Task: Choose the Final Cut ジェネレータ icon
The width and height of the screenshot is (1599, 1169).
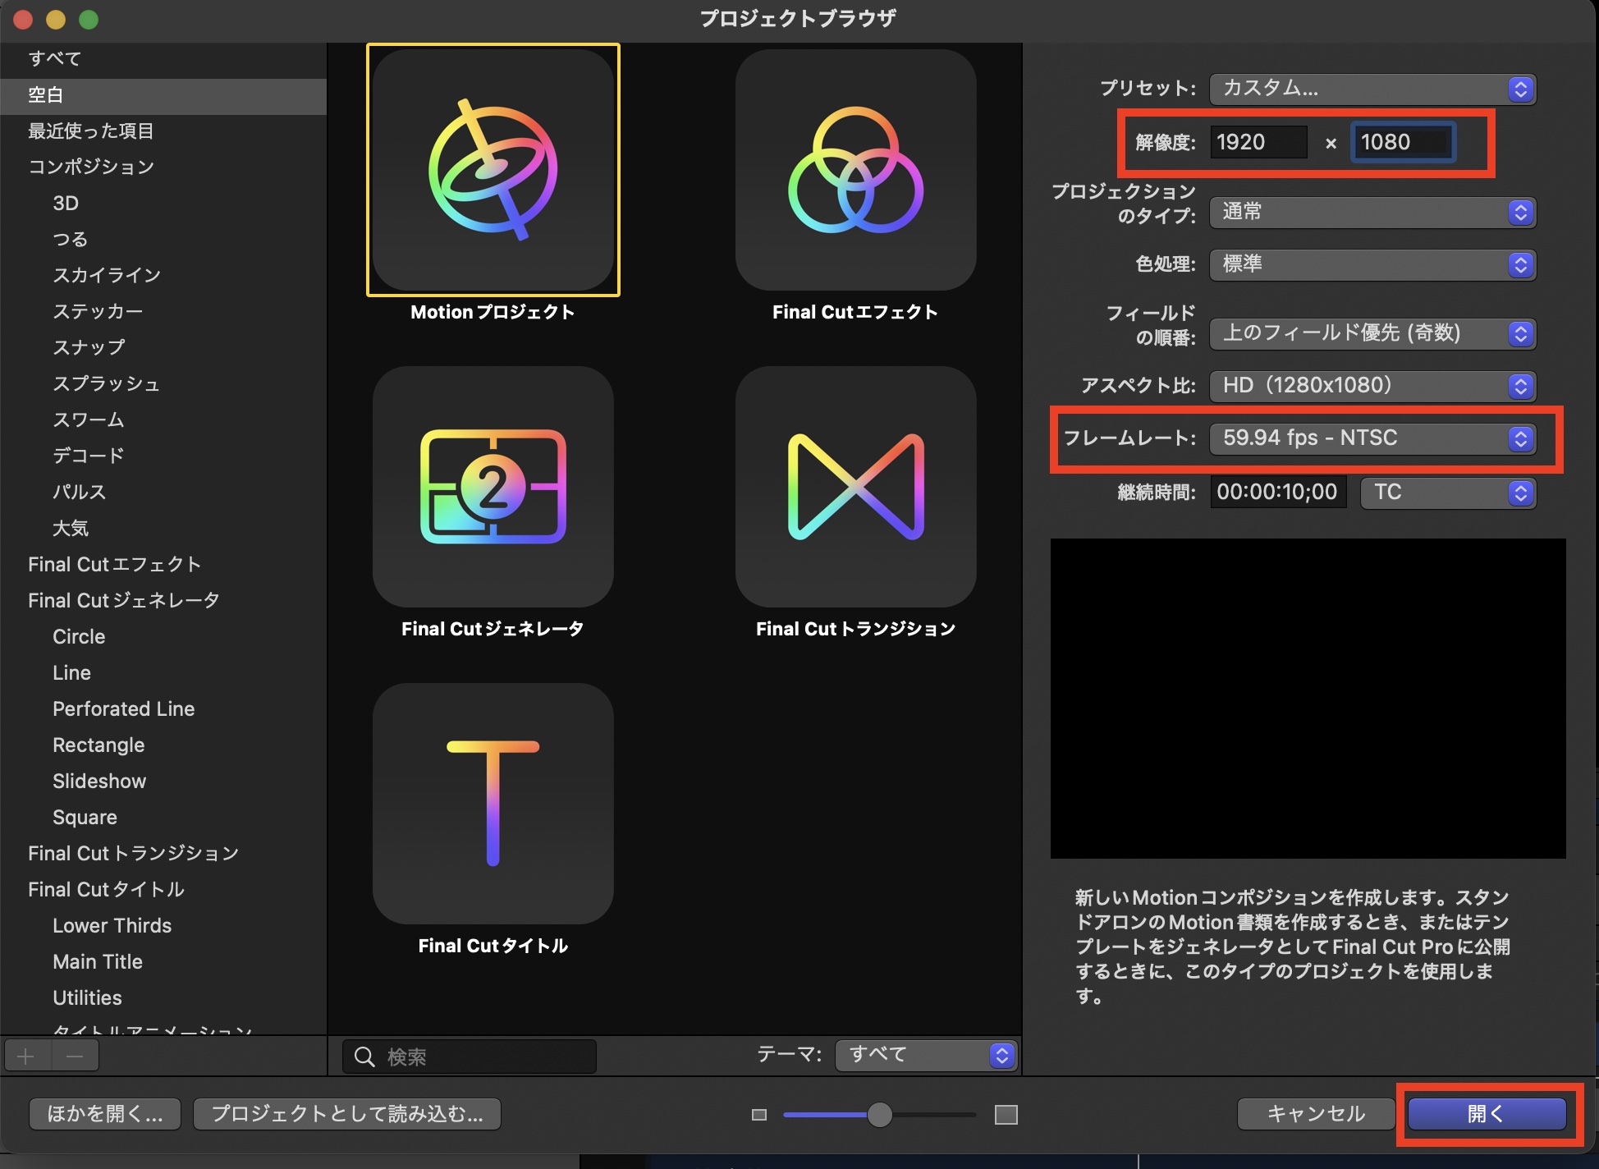Action: tap(493, 486)
